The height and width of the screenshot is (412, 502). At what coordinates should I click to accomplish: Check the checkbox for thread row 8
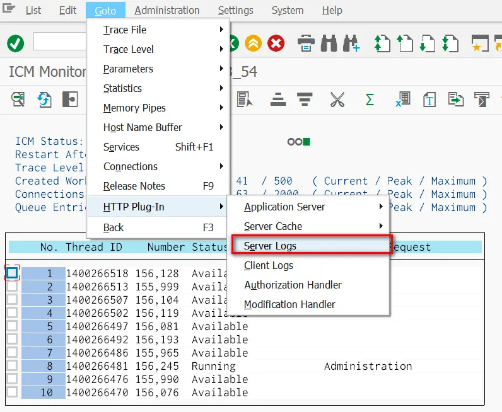pyautogui.click(x=12, y=365)
